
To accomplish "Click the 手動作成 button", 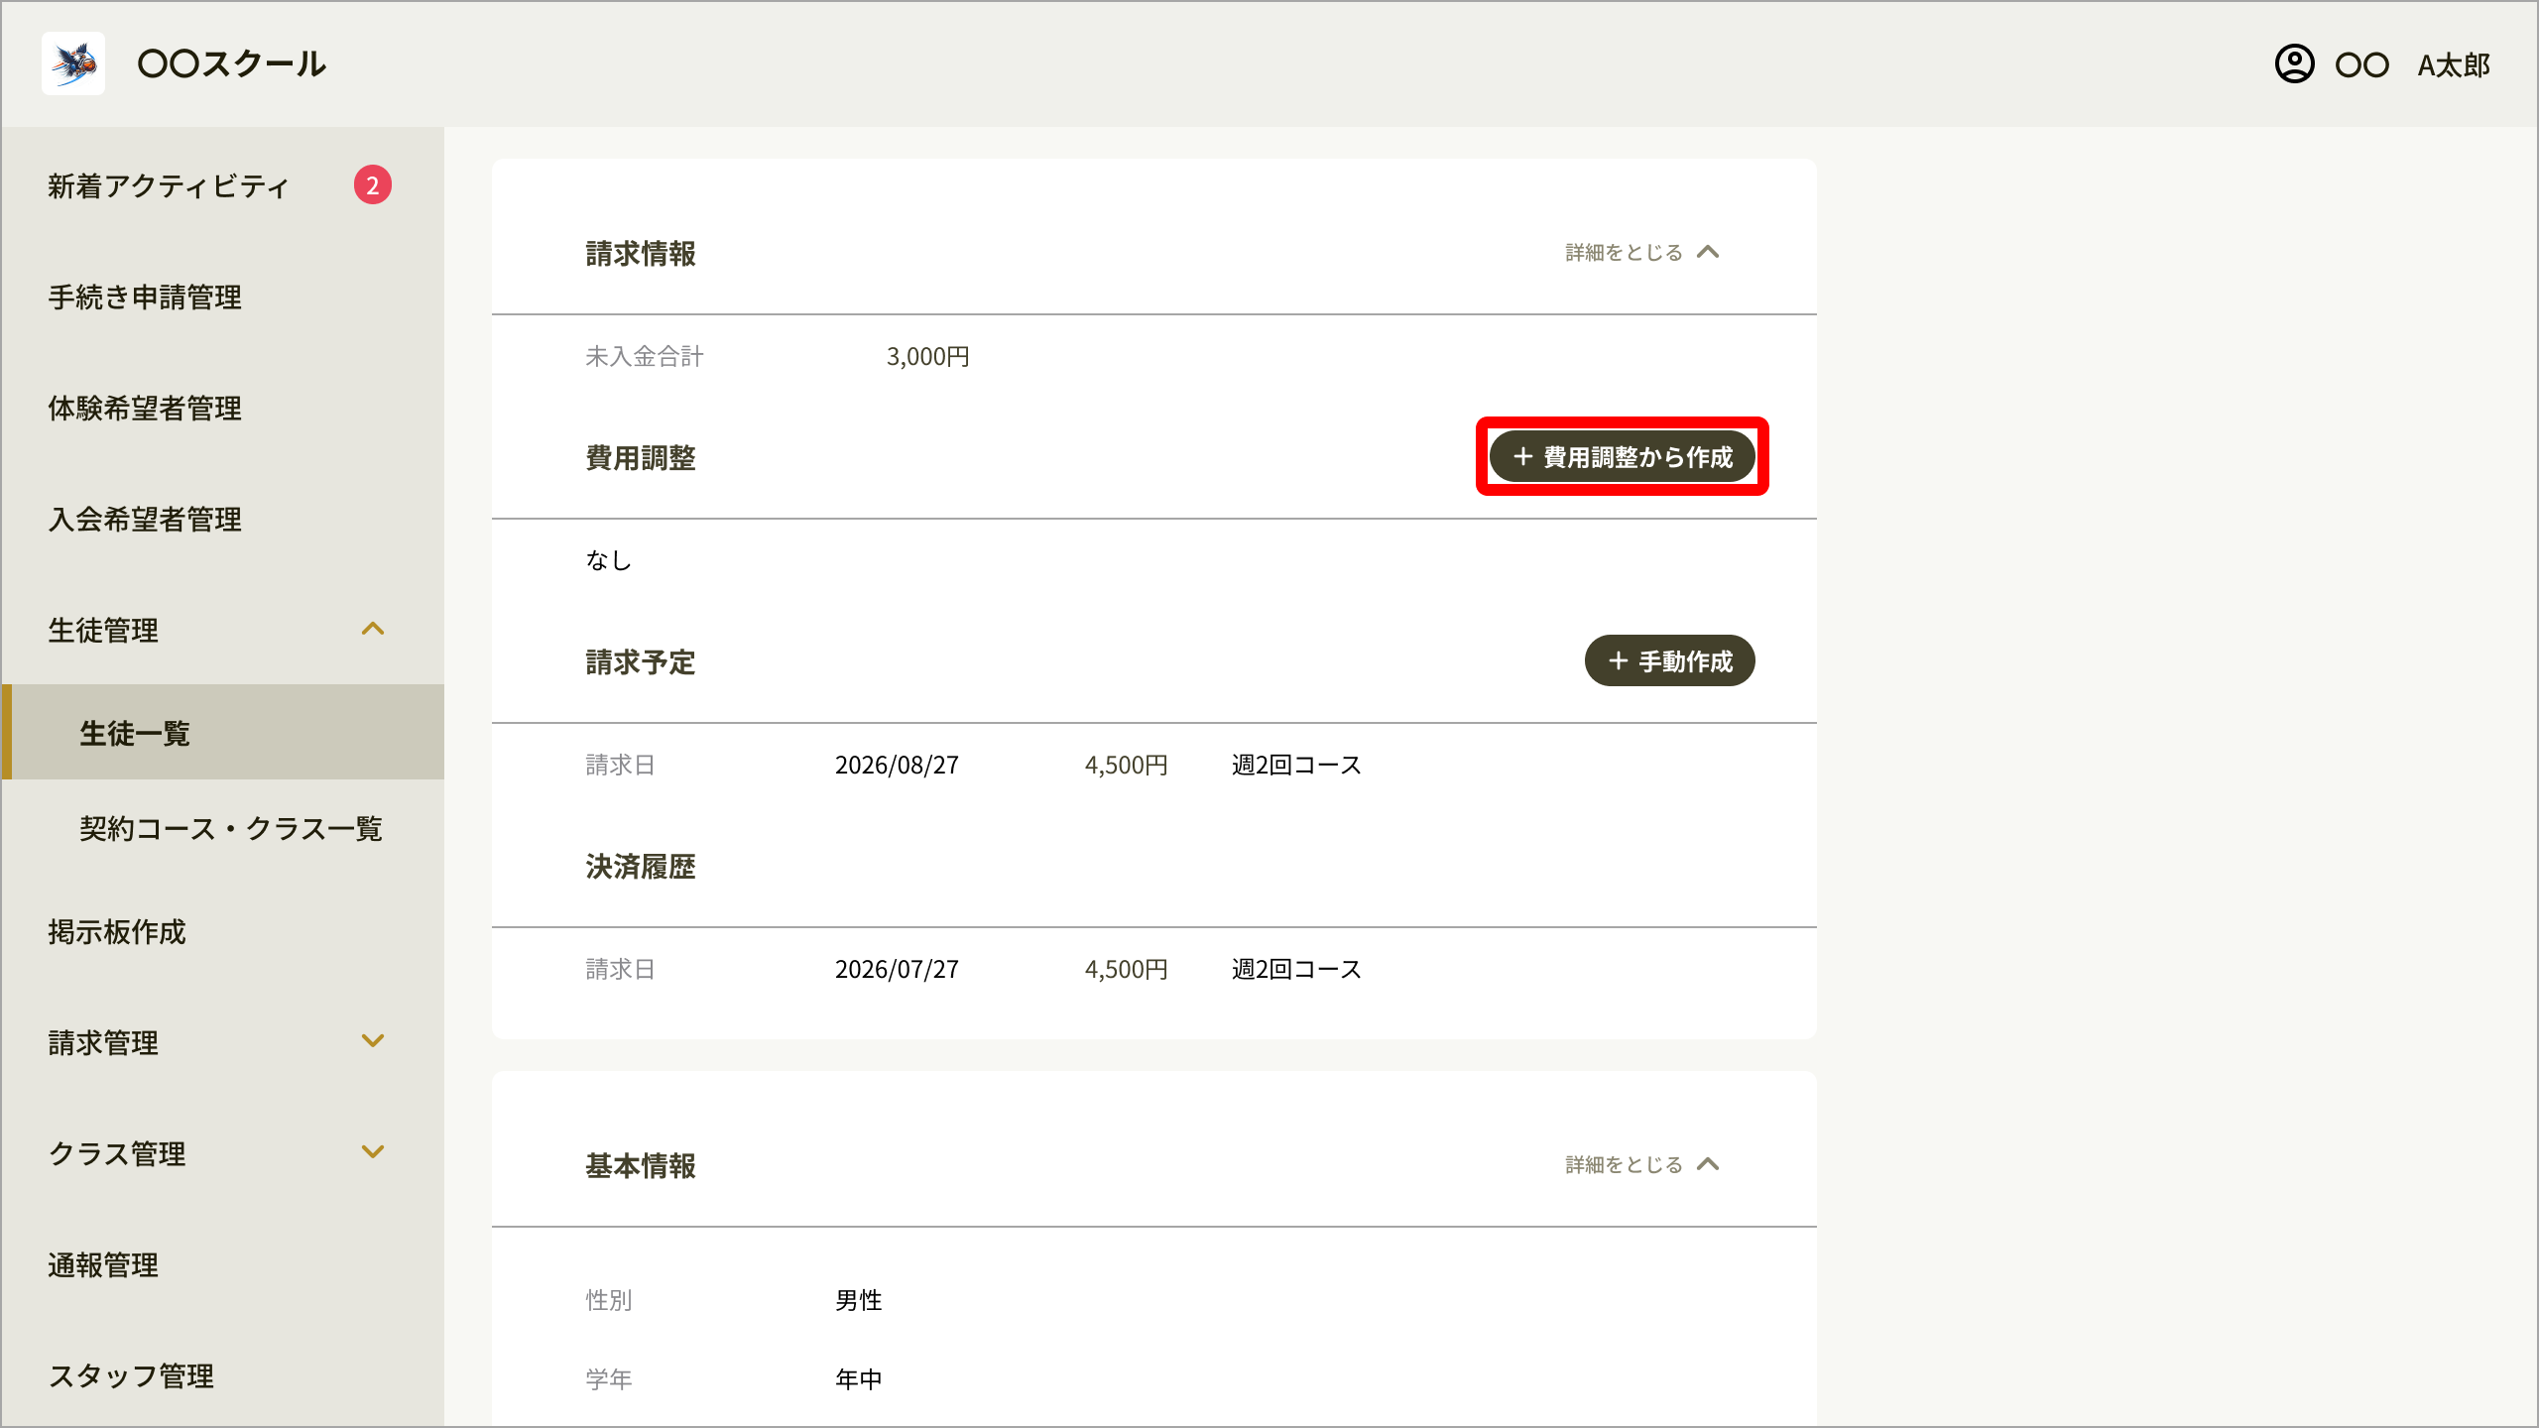I will click(x=1670, y=660).
